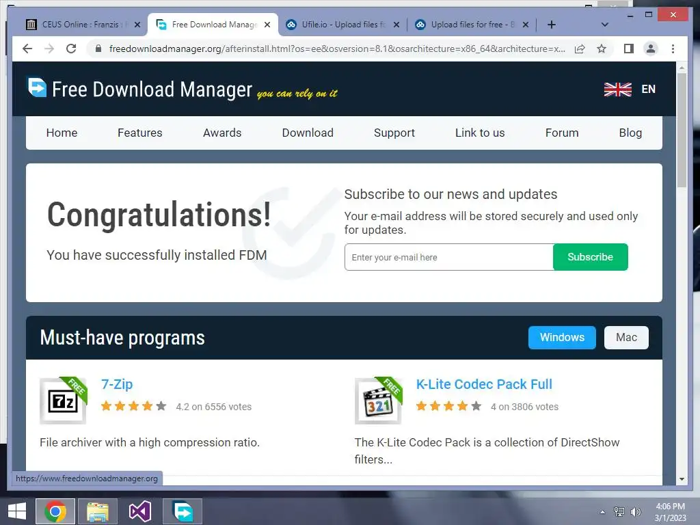The height and width of the screenshot is (525, 700).
Task: Click the padlock site info icon
Action: (x=98, y=49)
